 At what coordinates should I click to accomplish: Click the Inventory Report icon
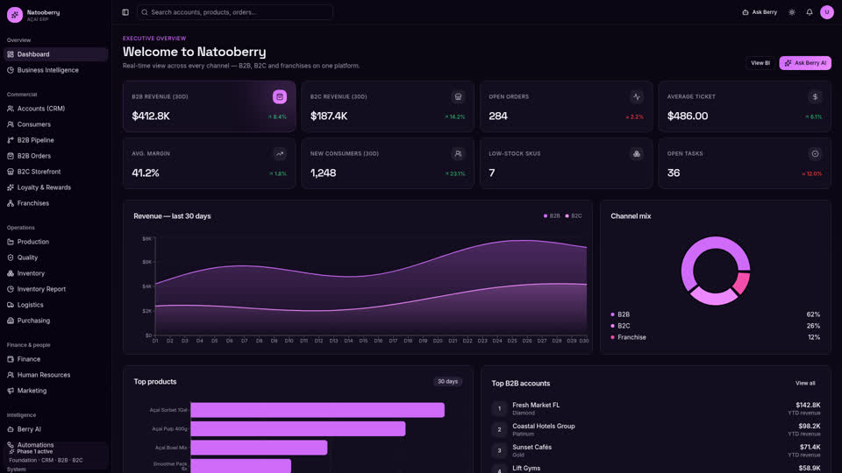(11, 289)
